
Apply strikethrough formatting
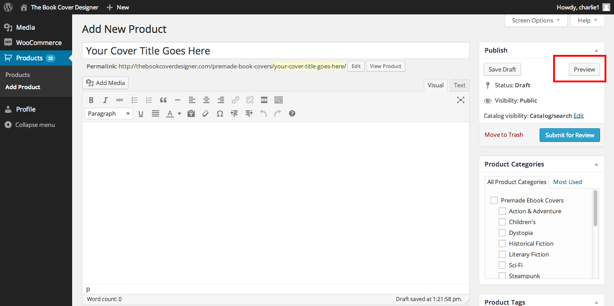119,100
